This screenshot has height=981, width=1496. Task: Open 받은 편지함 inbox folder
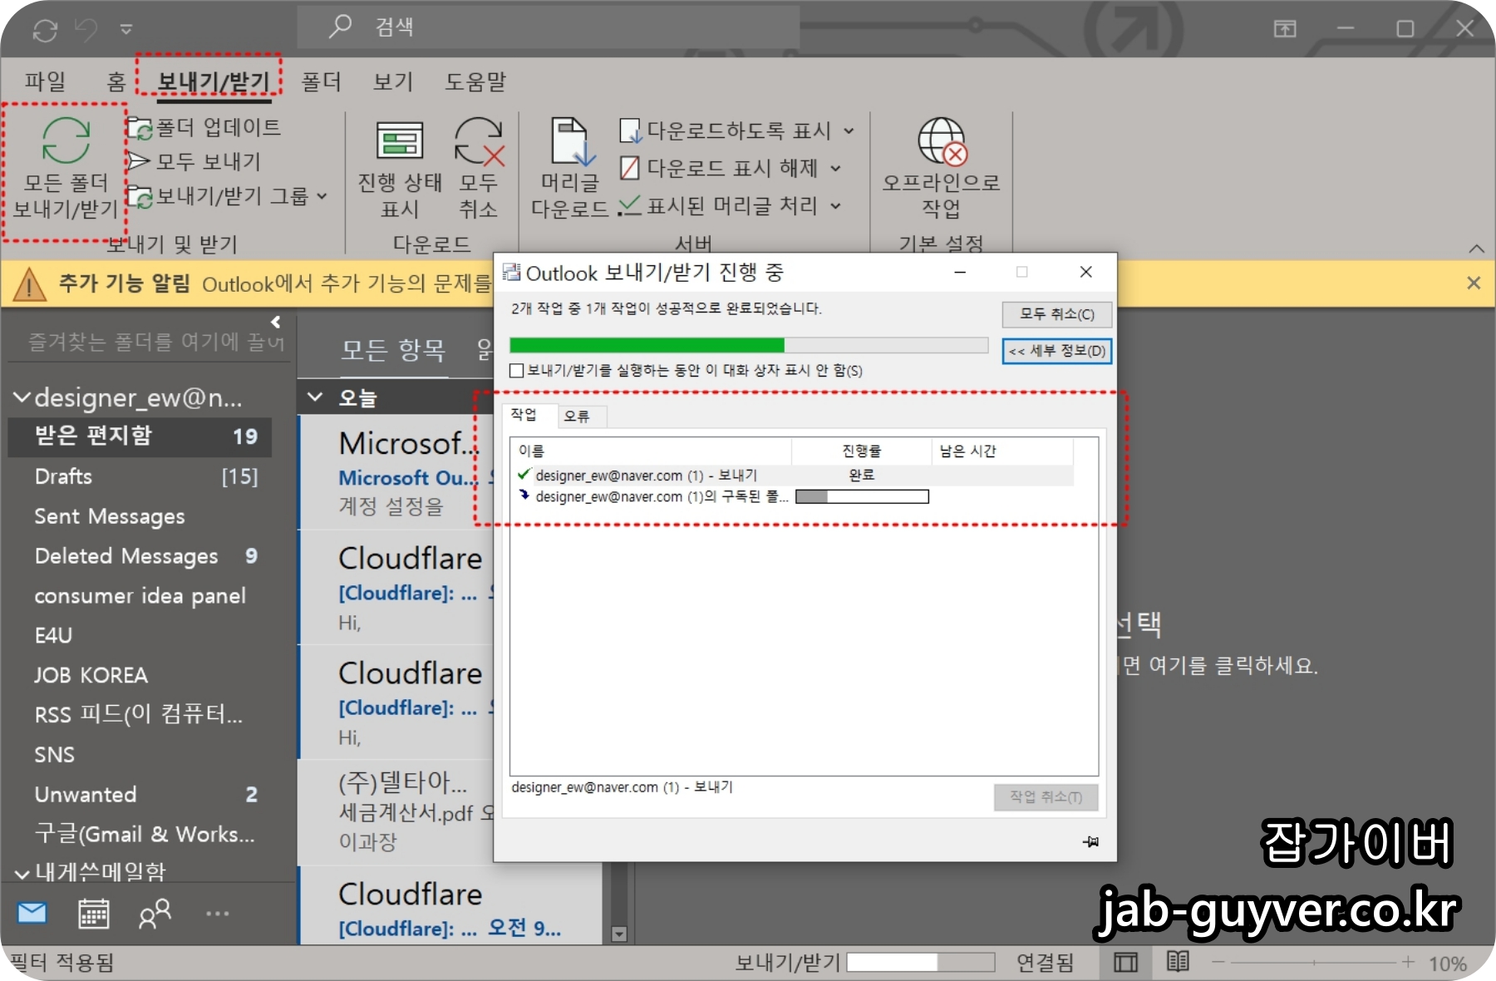click(140, 436)
